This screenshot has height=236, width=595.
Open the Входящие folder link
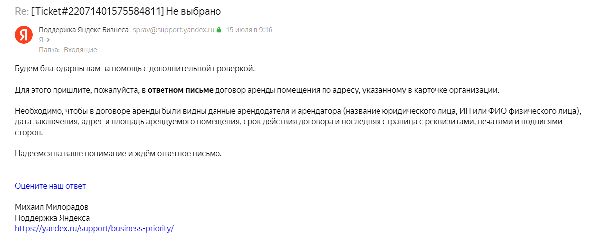click(x=80, y=50)
